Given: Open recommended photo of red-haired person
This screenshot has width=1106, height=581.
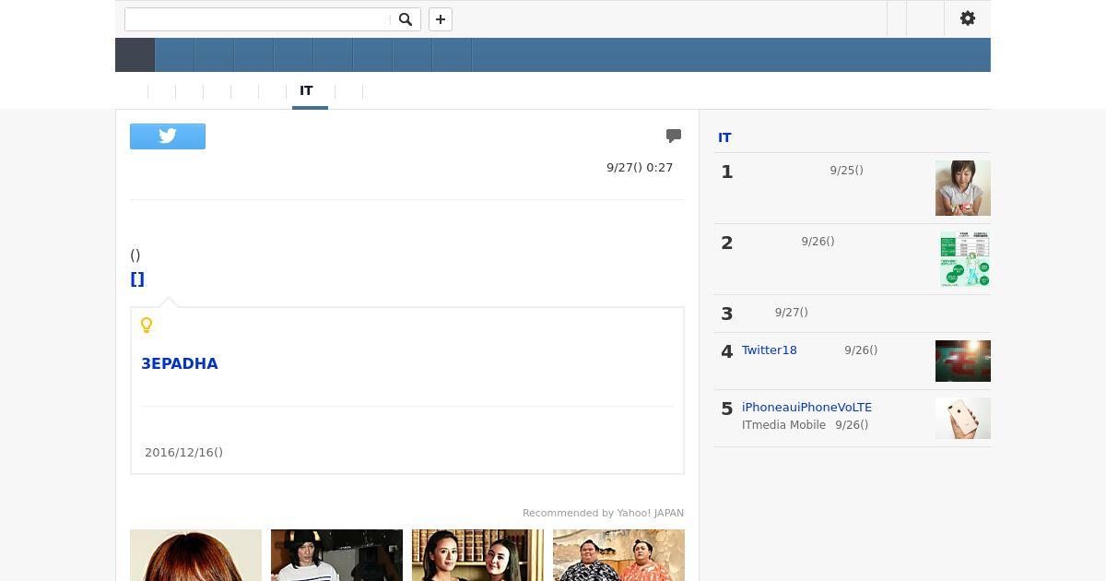Looking at the screenshot, I should click(195, 555).
